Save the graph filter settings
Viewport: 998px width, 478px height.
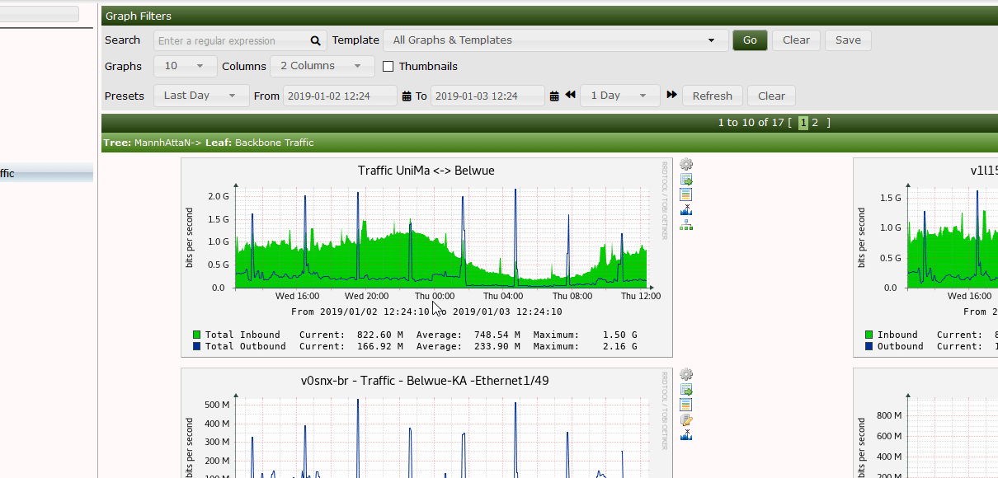[848, 40]
